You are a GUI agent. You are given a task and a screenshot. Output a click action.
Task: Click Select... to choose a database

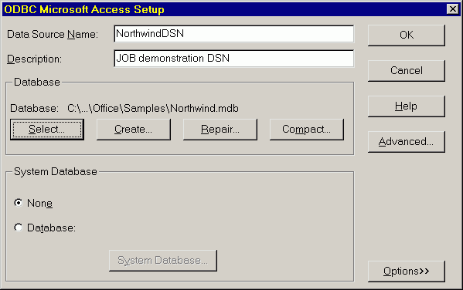click(x=47, y=130)
